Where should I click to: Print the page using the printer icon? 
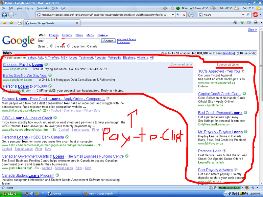[x=255, y=22]
